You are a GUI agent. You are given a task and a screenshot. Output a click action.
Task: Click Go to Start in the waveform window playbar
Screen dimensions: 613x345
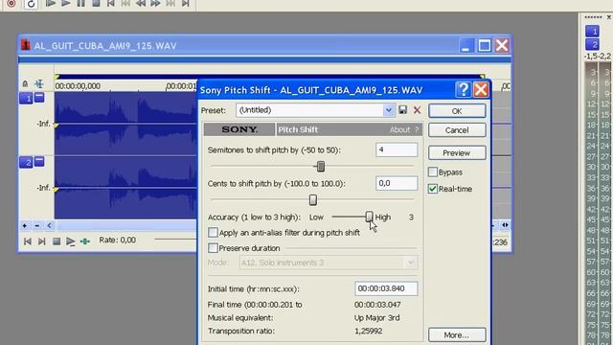pos(28,241)
